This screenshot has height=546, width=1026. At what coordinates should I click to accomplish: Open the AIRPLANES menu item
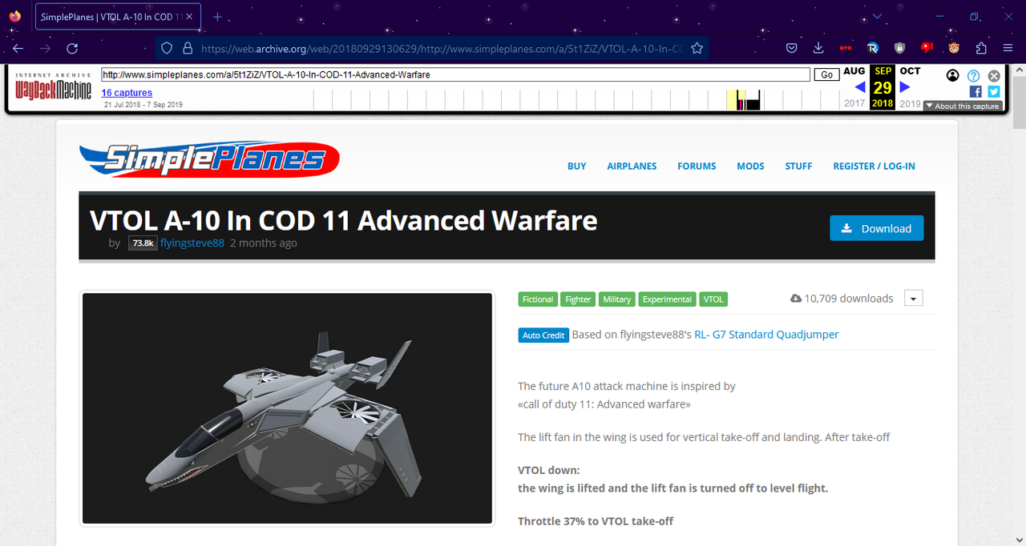tap(632, 167)
